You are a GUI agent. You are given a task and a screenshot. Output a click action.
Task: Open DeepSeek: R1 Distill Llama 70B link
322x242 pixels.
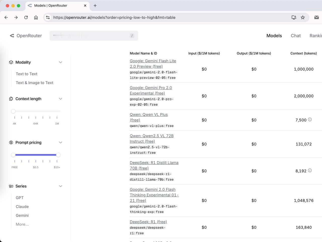[154, 165]
